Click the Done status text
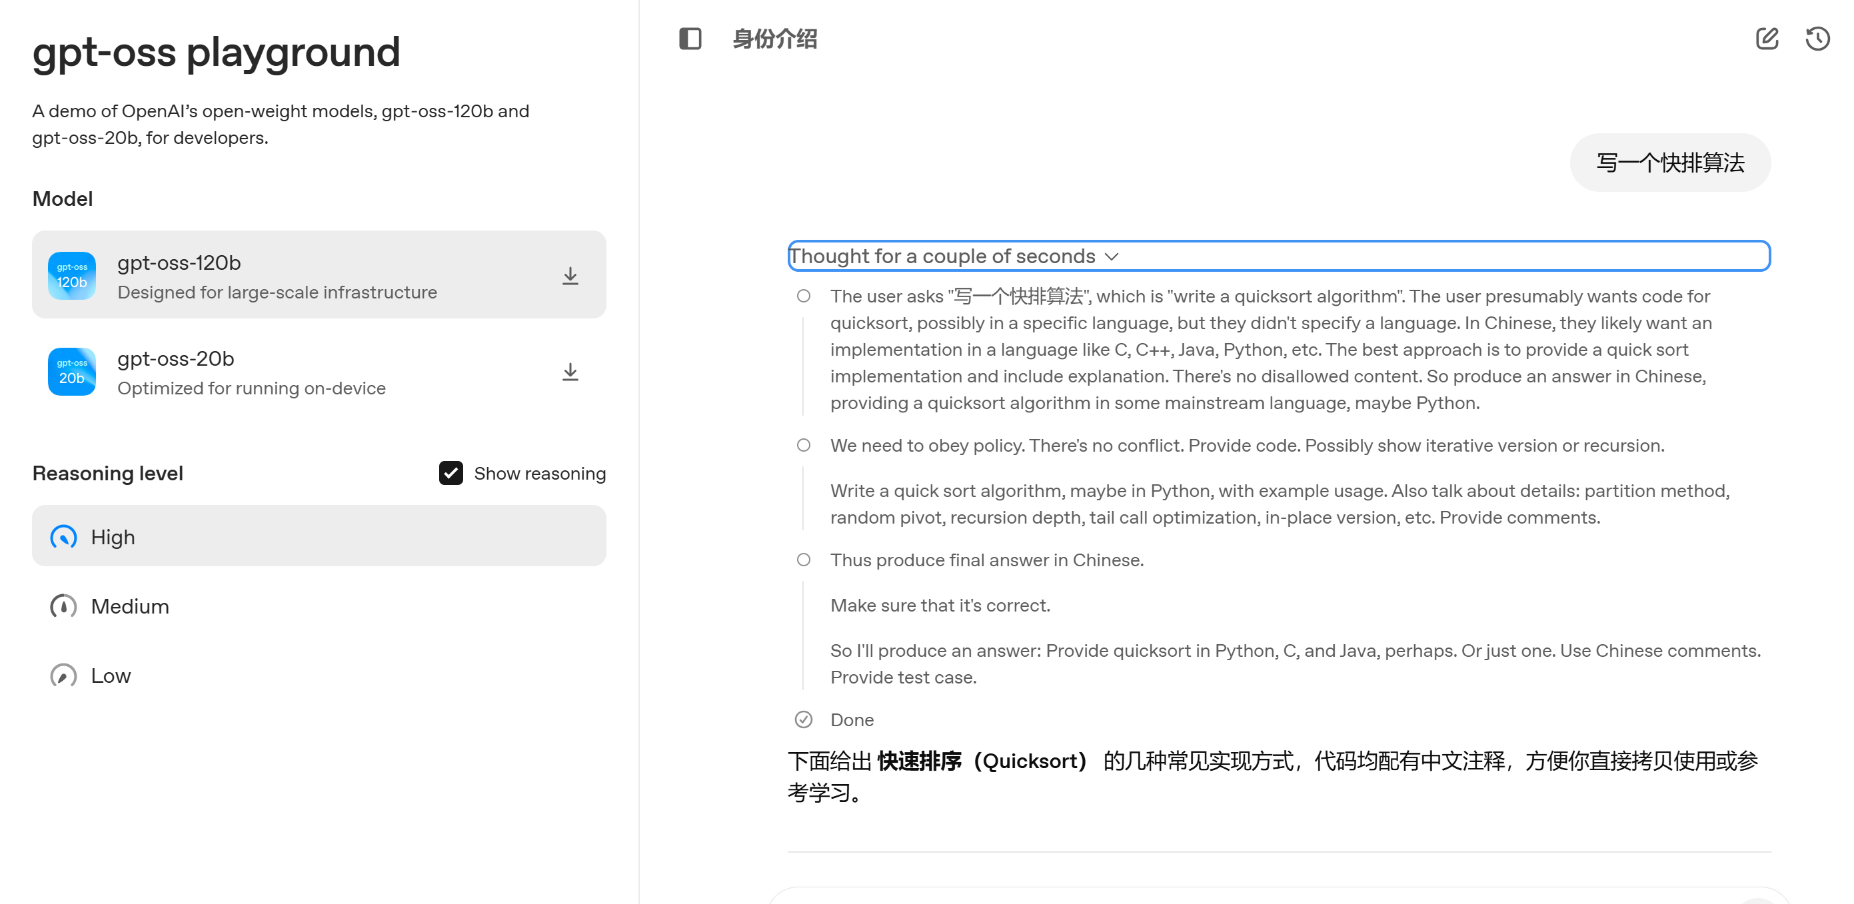 (852, 720)
